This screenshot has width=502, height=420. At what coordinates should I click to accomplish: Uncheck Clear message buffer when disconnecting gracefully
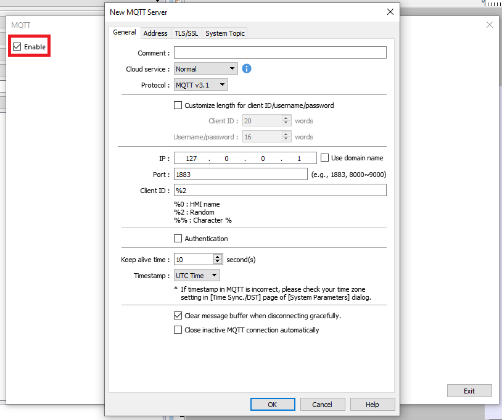pos(178,316)
